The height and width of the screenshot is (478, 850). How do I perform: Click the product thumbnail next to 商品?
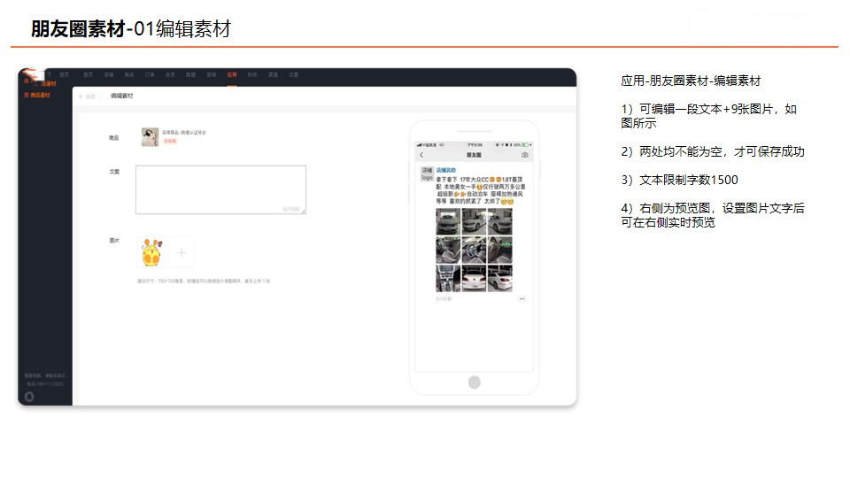tap(150, 137)
